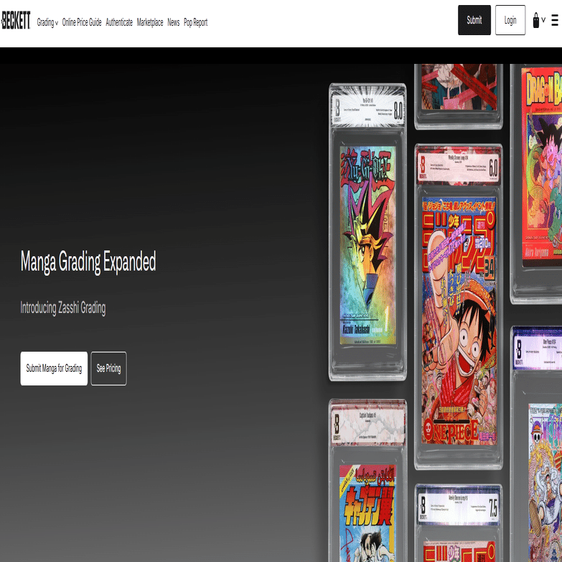Open the Marketplace menu item
562x562 pixels.
click(x=150, y=22)
